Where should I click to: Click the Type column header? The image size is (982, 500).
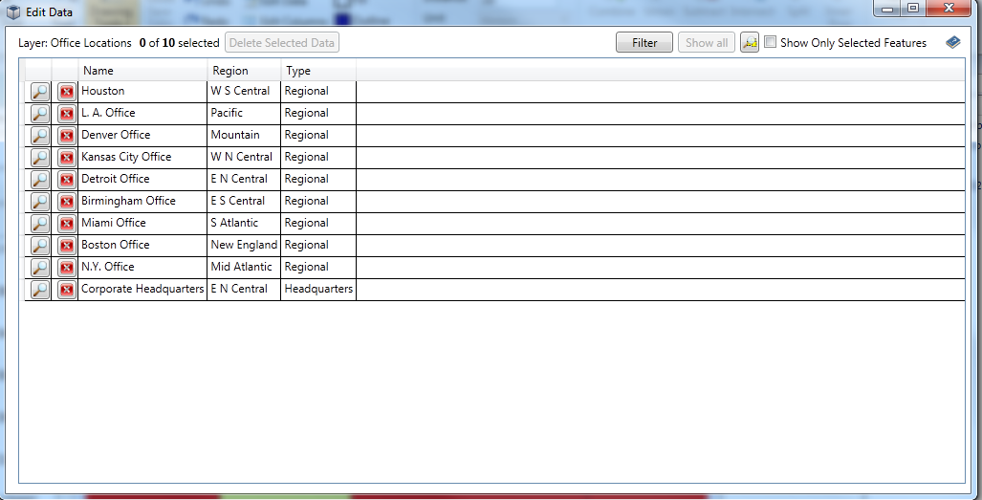pyautogui.click(x=318, y=71)
